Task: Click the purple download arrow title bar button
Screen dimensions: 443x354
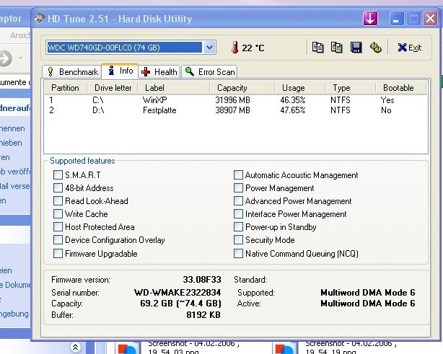Action: [370, 19]
